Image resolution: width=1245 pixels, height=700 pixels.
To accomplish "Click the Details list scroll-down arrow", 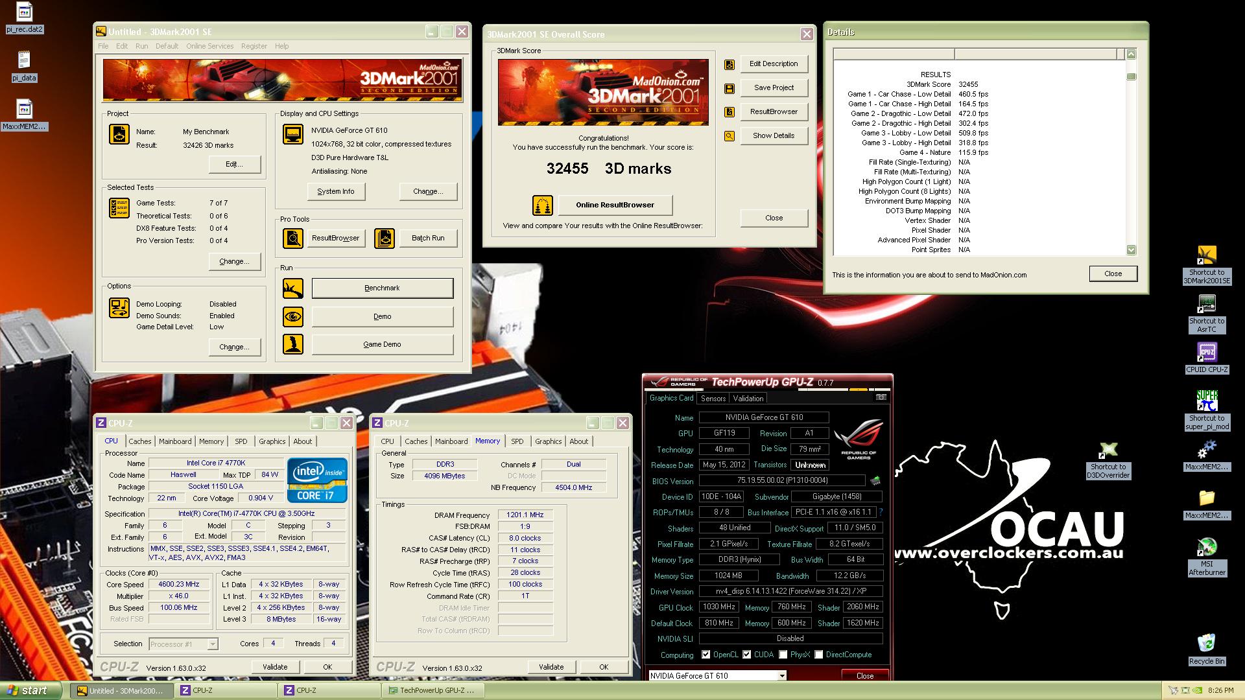I will coord(1132,250).
